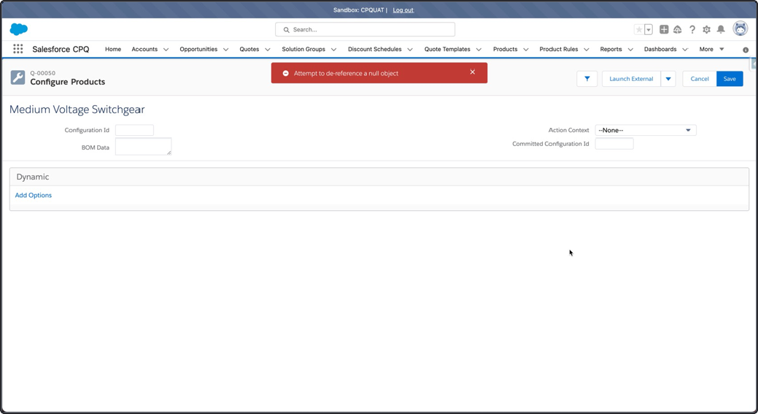Open the Products tab

(505, 50)
